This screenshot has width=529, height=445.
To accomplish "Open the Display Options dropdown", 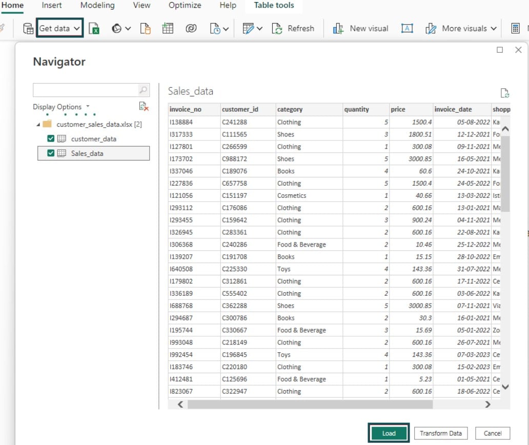I will point(88,107).
